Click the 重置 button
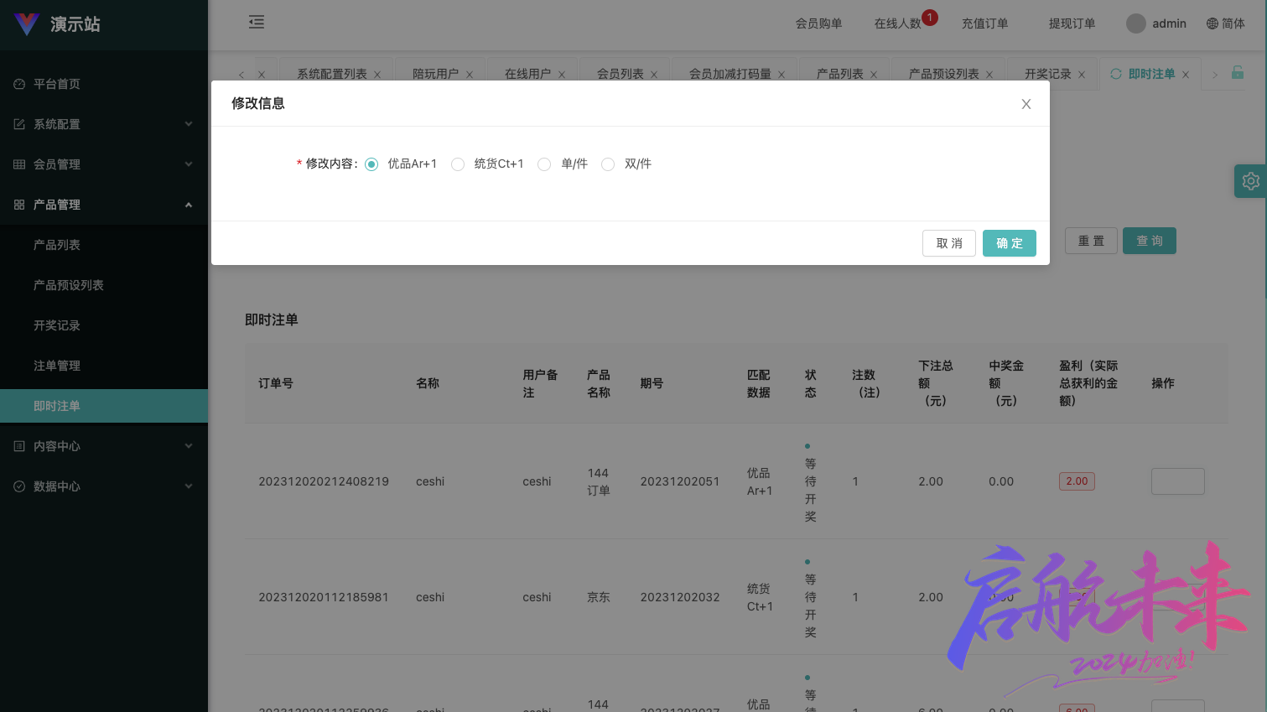 click(1091, 241)
